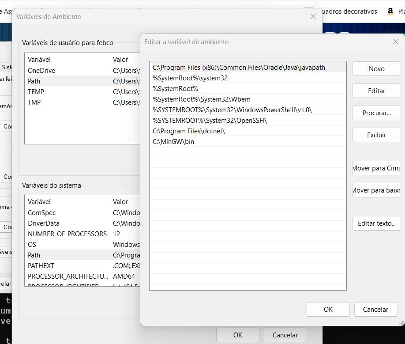Click the Amazon bookmark icon in browser
Screen dimensions: 405x344
pyautogui.click(x=390, y=11)
